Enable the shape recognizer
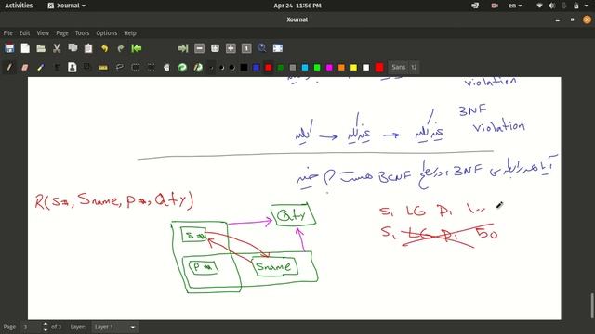Image resolution: width=595 pixels, height=334 pixels. 87,68
